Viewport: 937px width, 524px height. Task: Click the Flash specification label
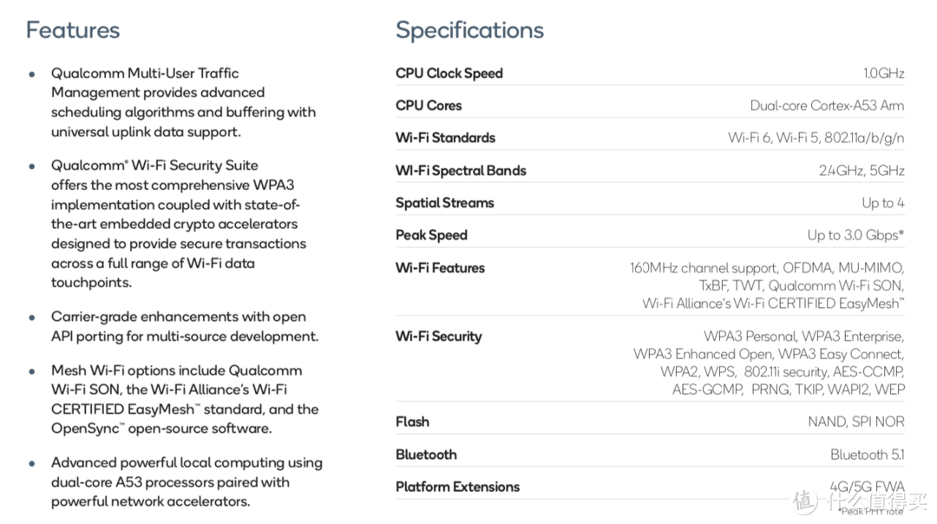click(x=412, y=422)
